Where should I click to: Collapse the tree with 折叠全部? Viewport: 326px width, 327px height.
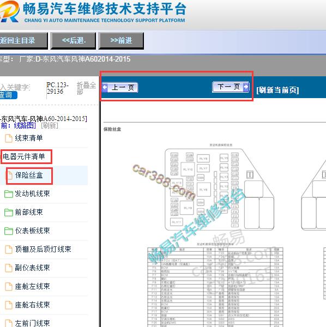click(86, 88)
